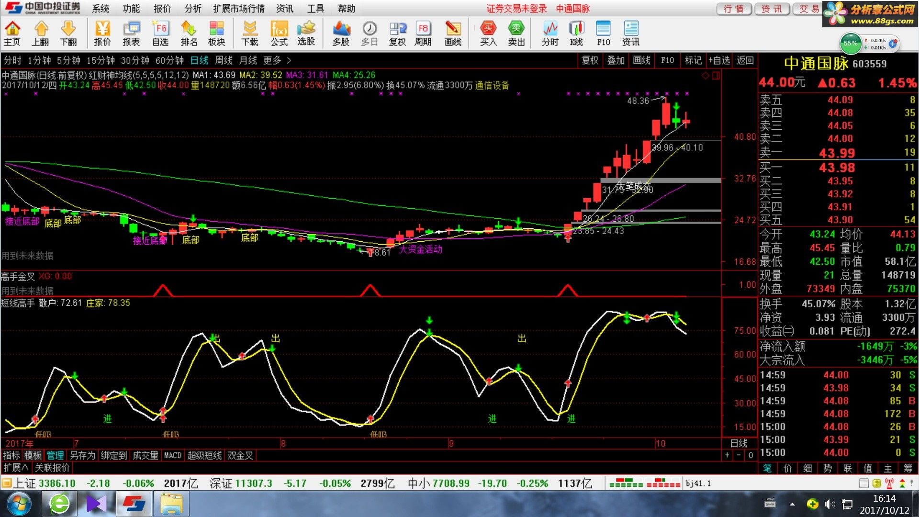Screen dimensions: 919x517
Task: Go to 主页 home toolbar icon
Action: pyautogui.click(x=12, y=34)
